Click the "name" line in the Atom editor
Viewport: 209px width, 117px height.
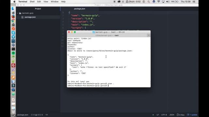tap(85, 16)
